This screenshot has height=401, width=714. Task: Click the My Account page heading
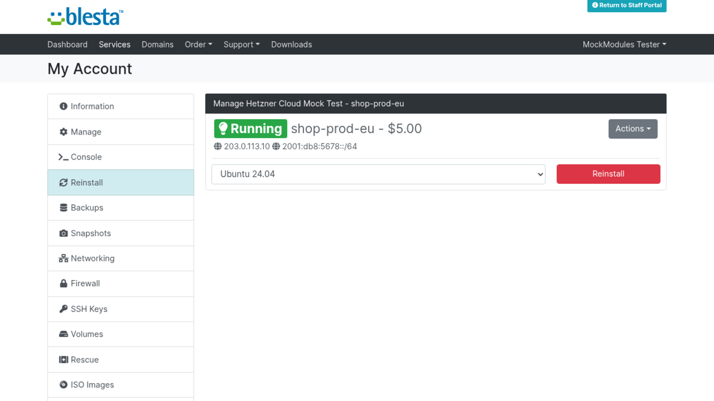pyautogui.click(x=90, y=69)
